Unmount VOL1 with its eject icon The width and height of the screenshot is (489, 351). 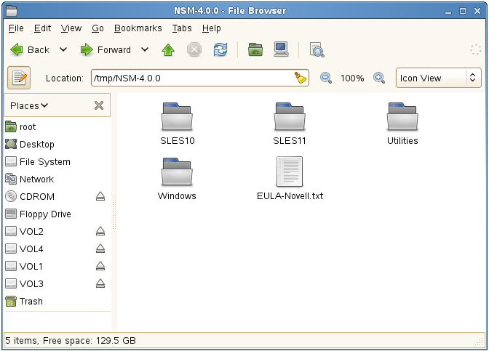coord(100,266)
